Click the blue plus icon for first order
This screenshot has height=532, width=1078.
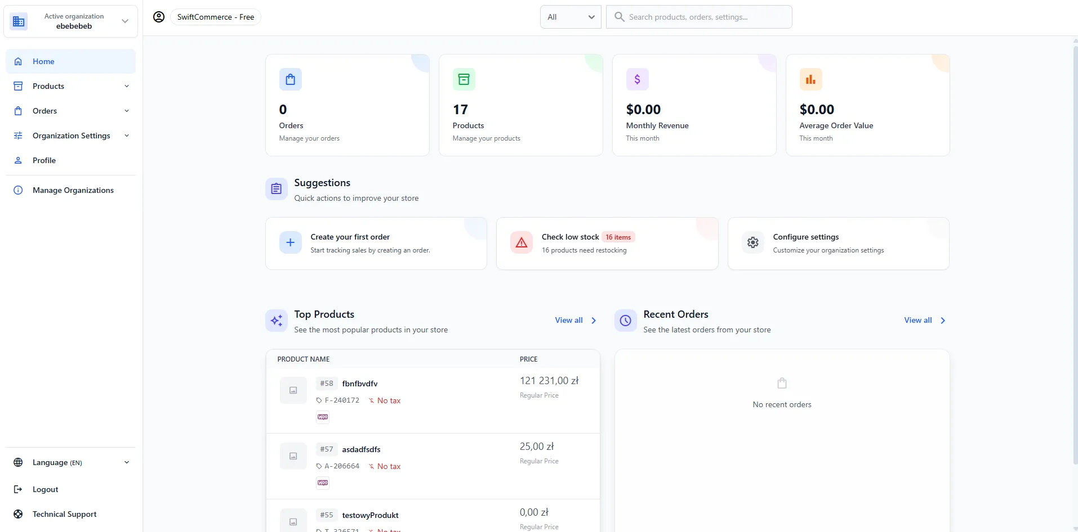pyautogui.click(x=290, y=243)
